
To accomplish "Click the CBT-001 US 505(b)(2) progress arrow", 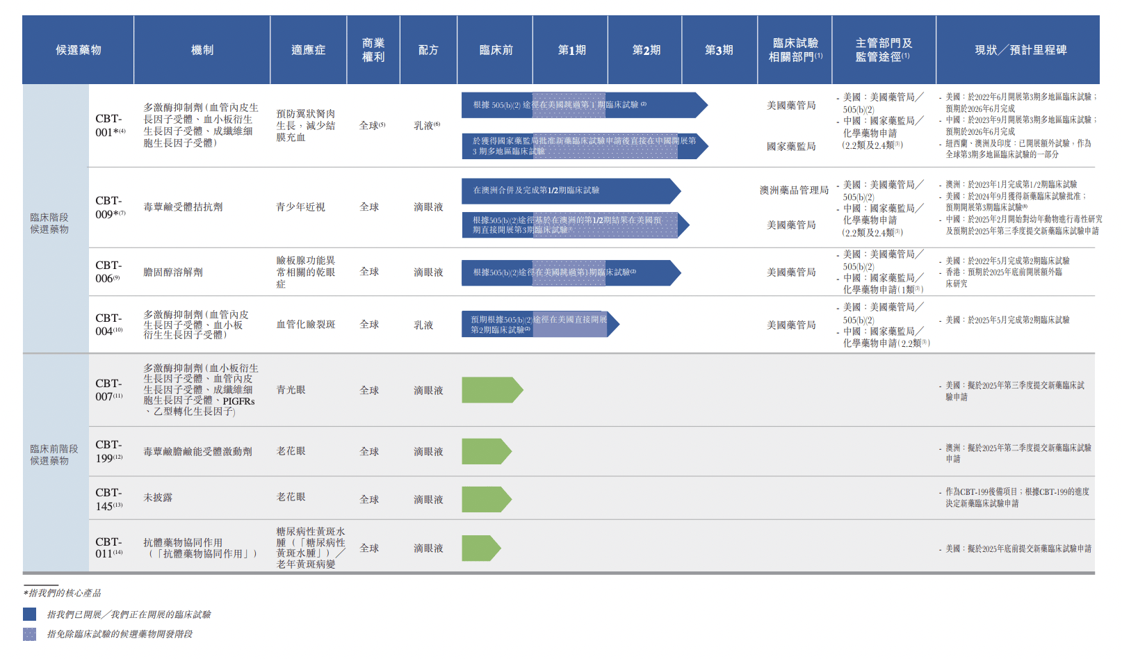I will [x=585, y=105].
